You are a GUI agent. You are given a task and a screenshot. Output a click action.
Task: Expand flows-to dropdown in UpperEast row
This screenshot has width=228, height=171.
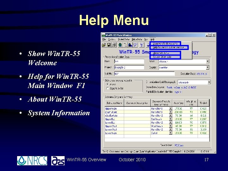pyautogui.click(x=170, y=119)
